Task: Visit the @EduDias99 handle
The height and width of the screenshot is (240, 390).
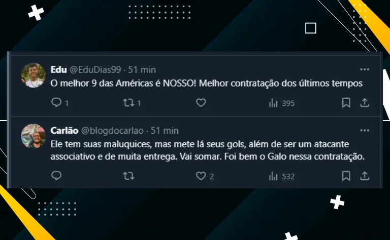Action: coord(95,70)
